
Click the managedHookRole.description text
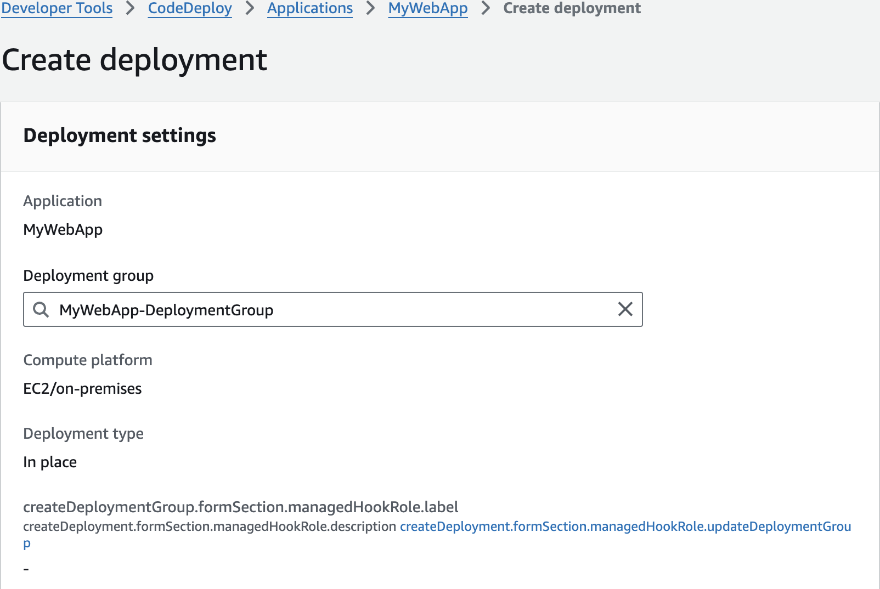[210, 526]
